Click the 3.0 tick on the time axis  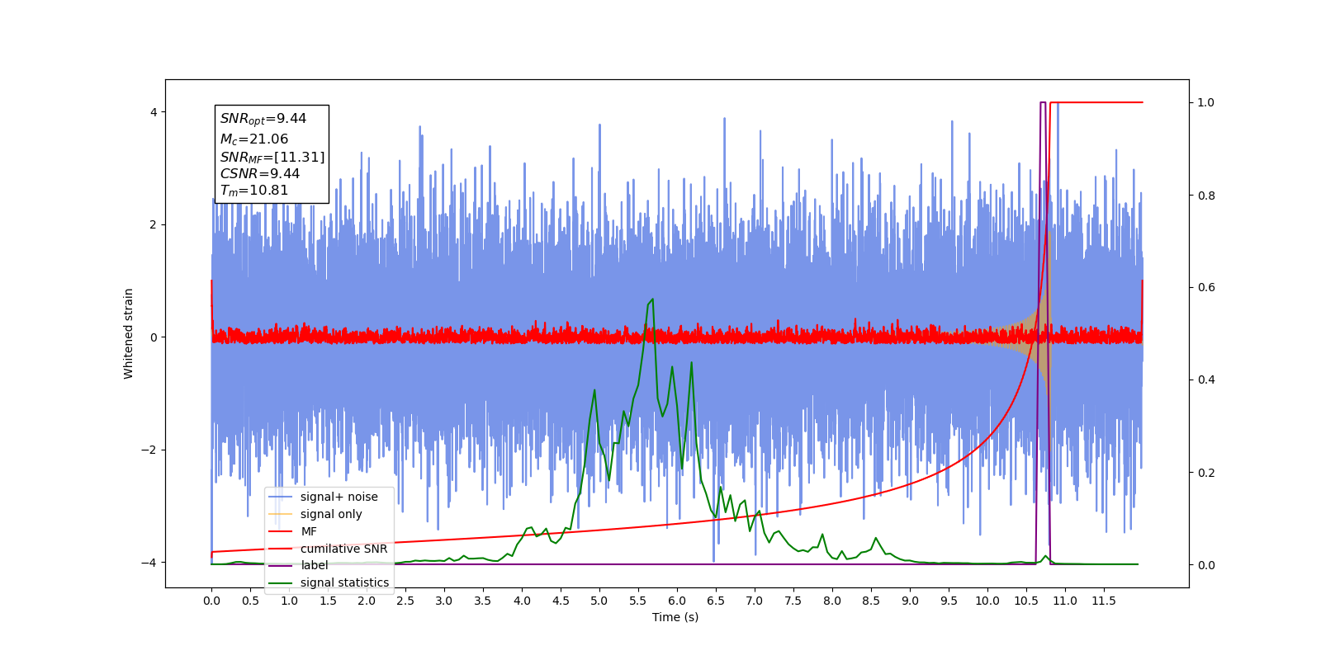click(x=444, y=601)
